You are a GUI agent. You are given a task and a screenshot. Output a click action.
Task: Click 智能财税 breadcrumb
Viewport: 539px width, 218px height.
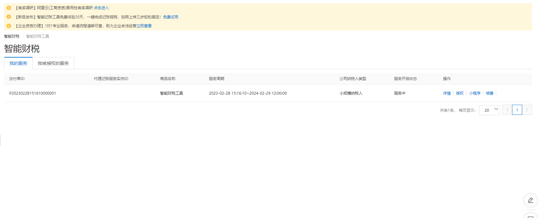(12, 36)
